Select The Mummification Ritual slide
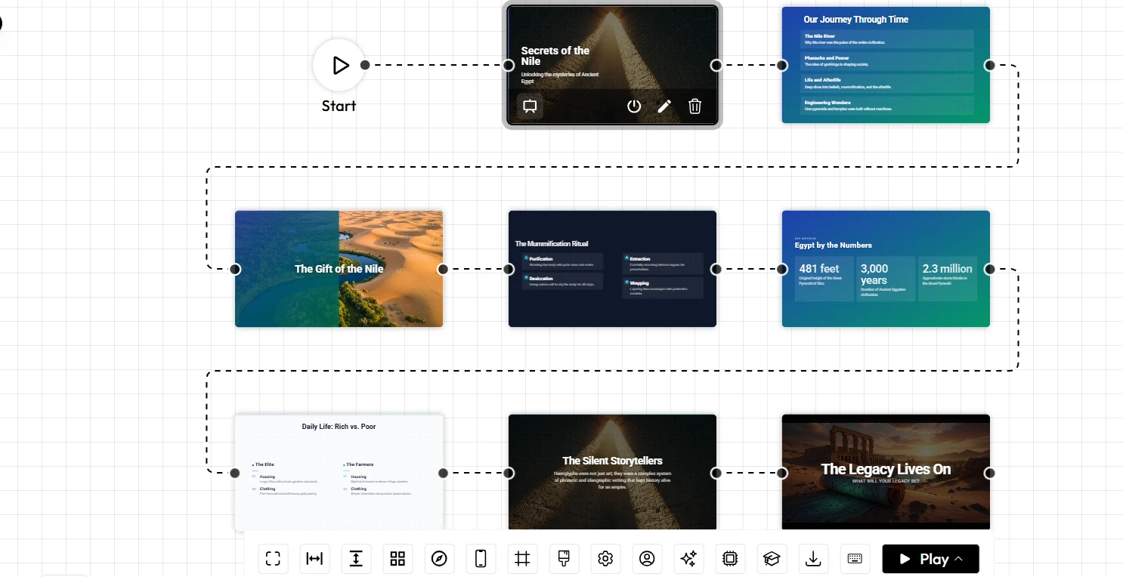The height and width of the screenshot is (577, 1123). click(x=612, y=269)
